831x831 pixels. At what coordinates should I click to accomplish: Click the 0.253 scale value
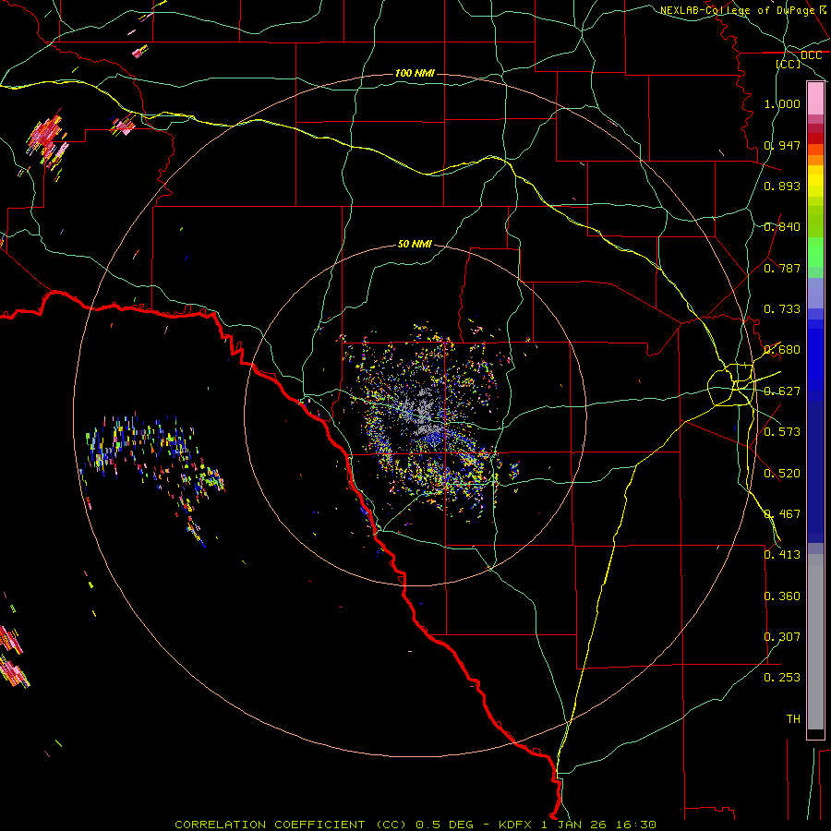tap(782, 678)
